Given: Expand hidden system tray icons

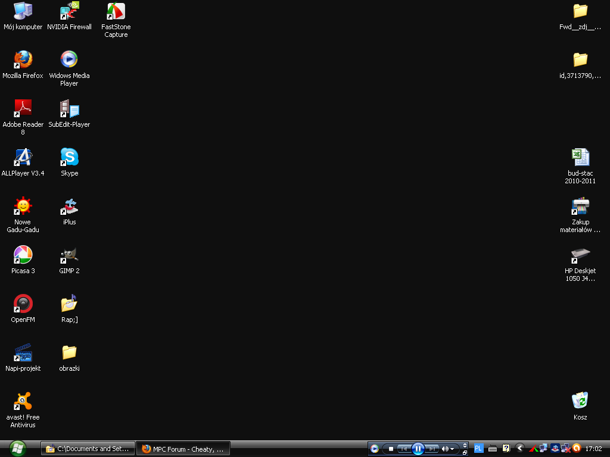Looking at the screenshot, I should coord(519,449).
